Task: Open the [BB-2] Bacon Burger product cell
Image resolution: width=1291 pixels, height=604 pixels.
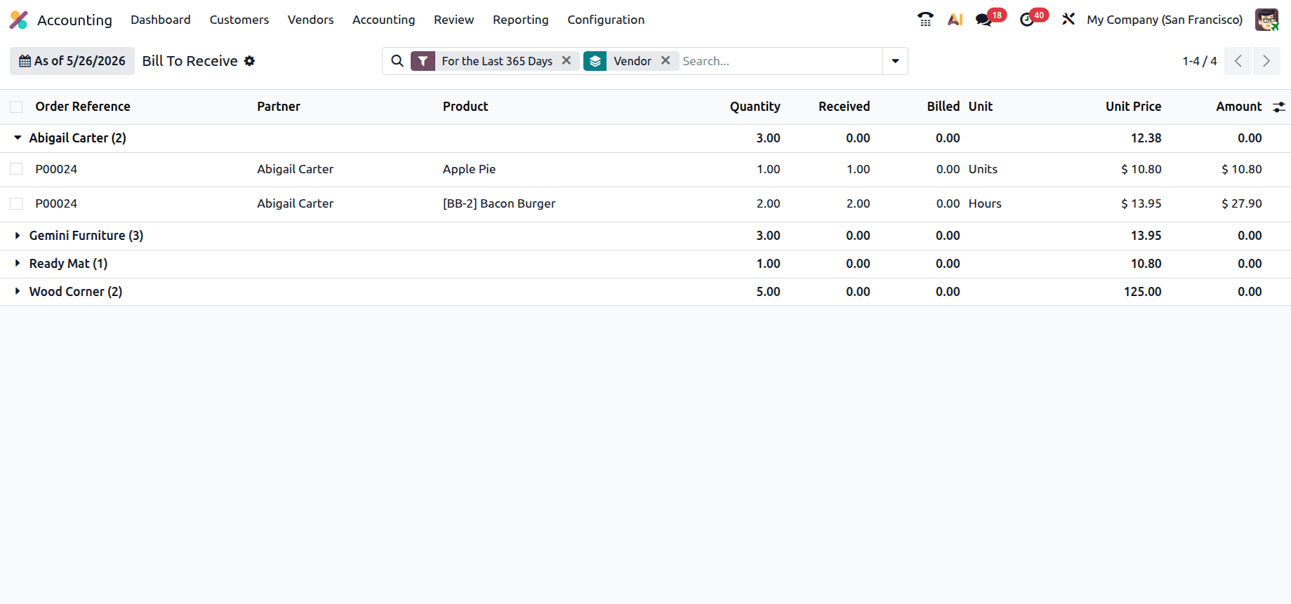Action: point(499,203)
